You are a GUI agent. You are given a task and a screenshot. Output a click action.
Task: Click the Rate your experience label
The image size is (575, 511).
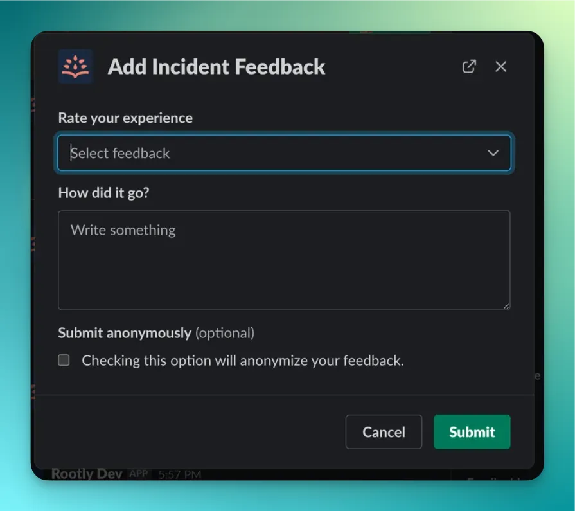[125, 118]
